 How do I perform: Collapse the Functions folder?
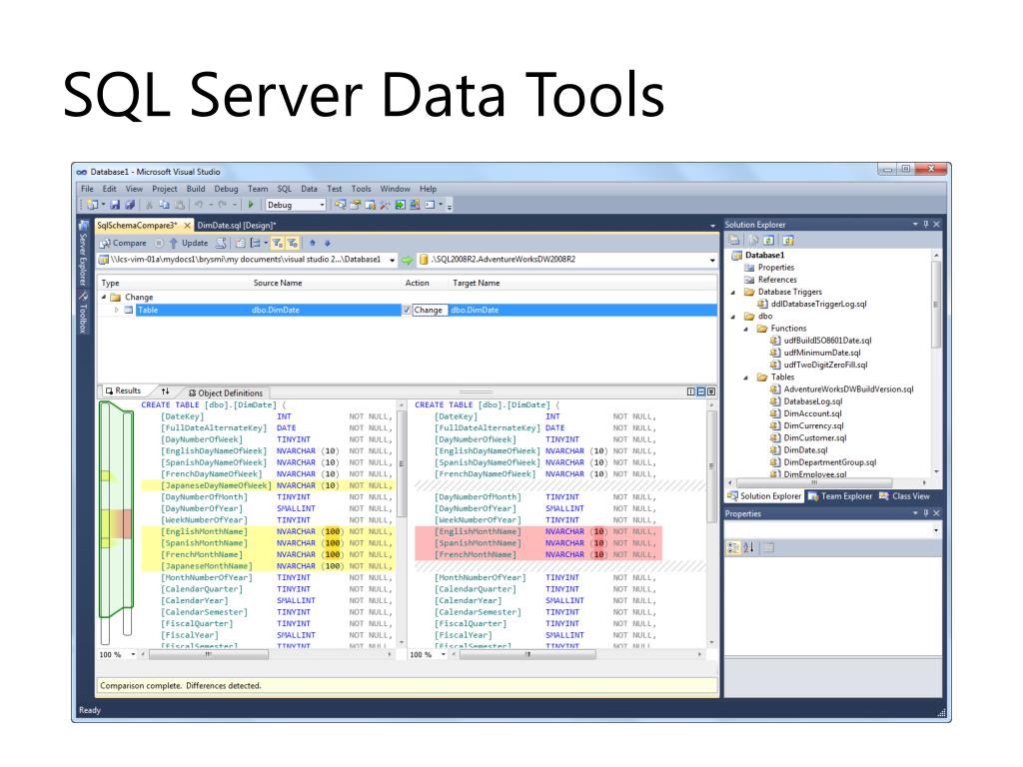tap(745, 329)
